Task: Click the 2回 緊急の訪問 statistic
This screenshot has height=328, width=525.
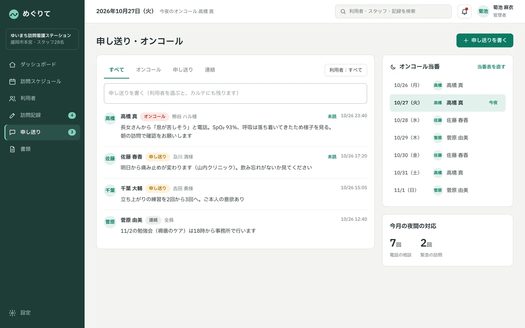Action: 431,248
